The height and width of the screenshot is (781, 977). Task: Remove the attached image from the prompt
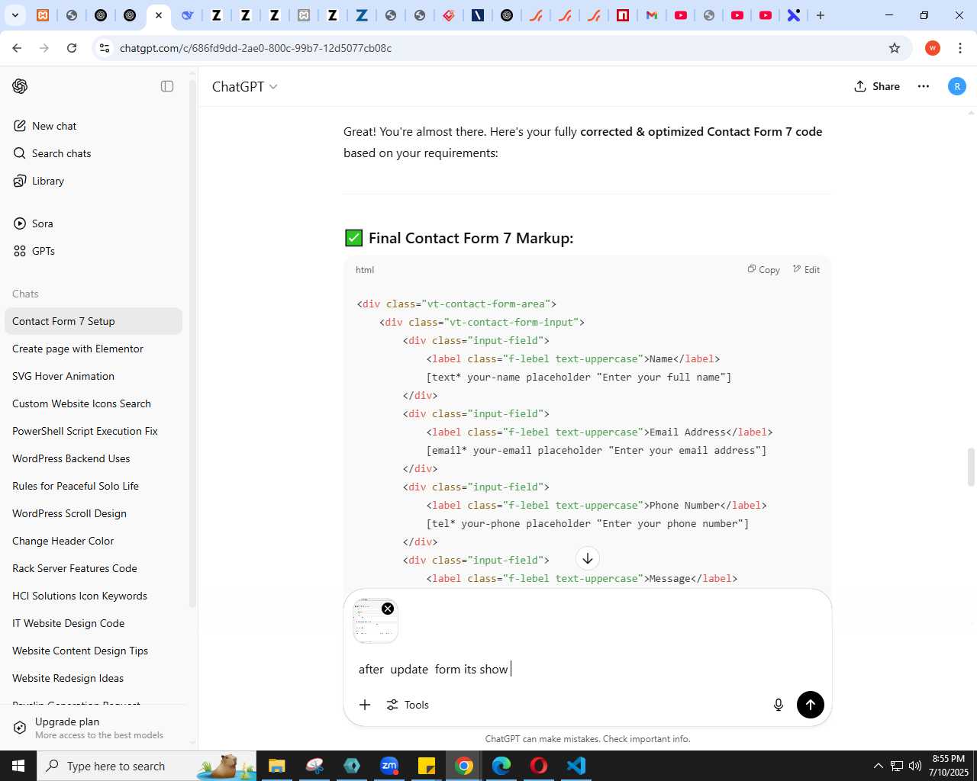(388, 609)
